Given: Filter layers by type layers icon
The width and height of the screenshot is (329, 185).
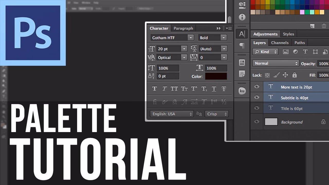Looking at the screenshot, I should (x=305, y=52).
